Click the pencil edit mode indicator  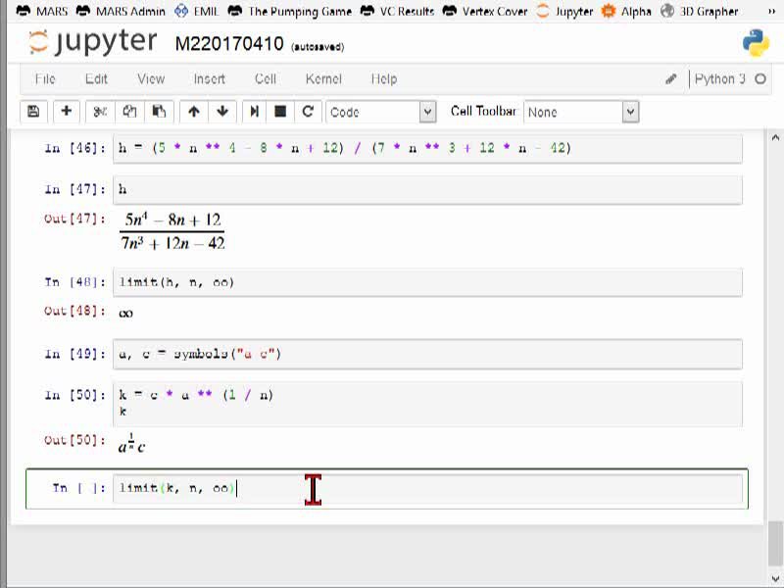coord(671,79)
